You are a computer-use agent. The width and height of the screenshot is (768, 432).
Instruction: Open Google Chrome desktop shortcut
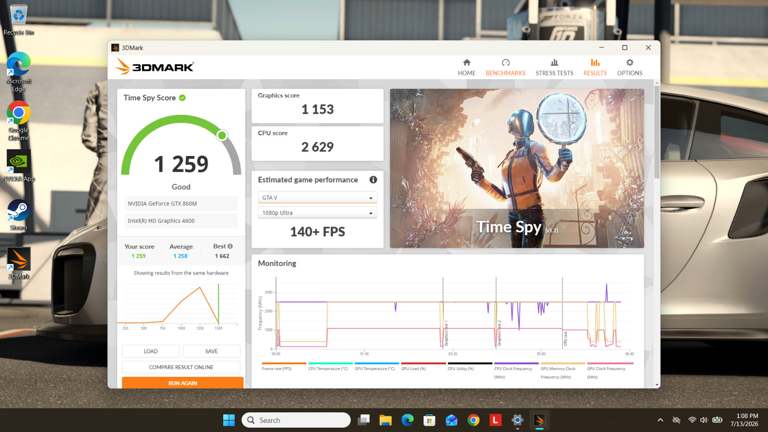point(19,121)
